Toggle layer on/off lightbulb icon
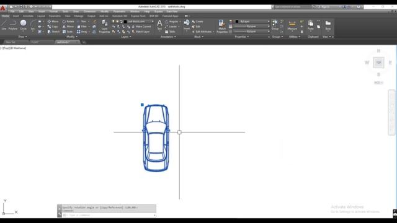The image size is (397, 223). pos(114,22)
